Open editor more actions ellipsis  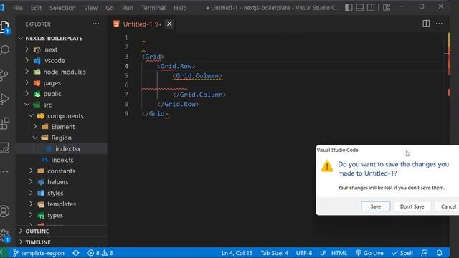(439, 24)
